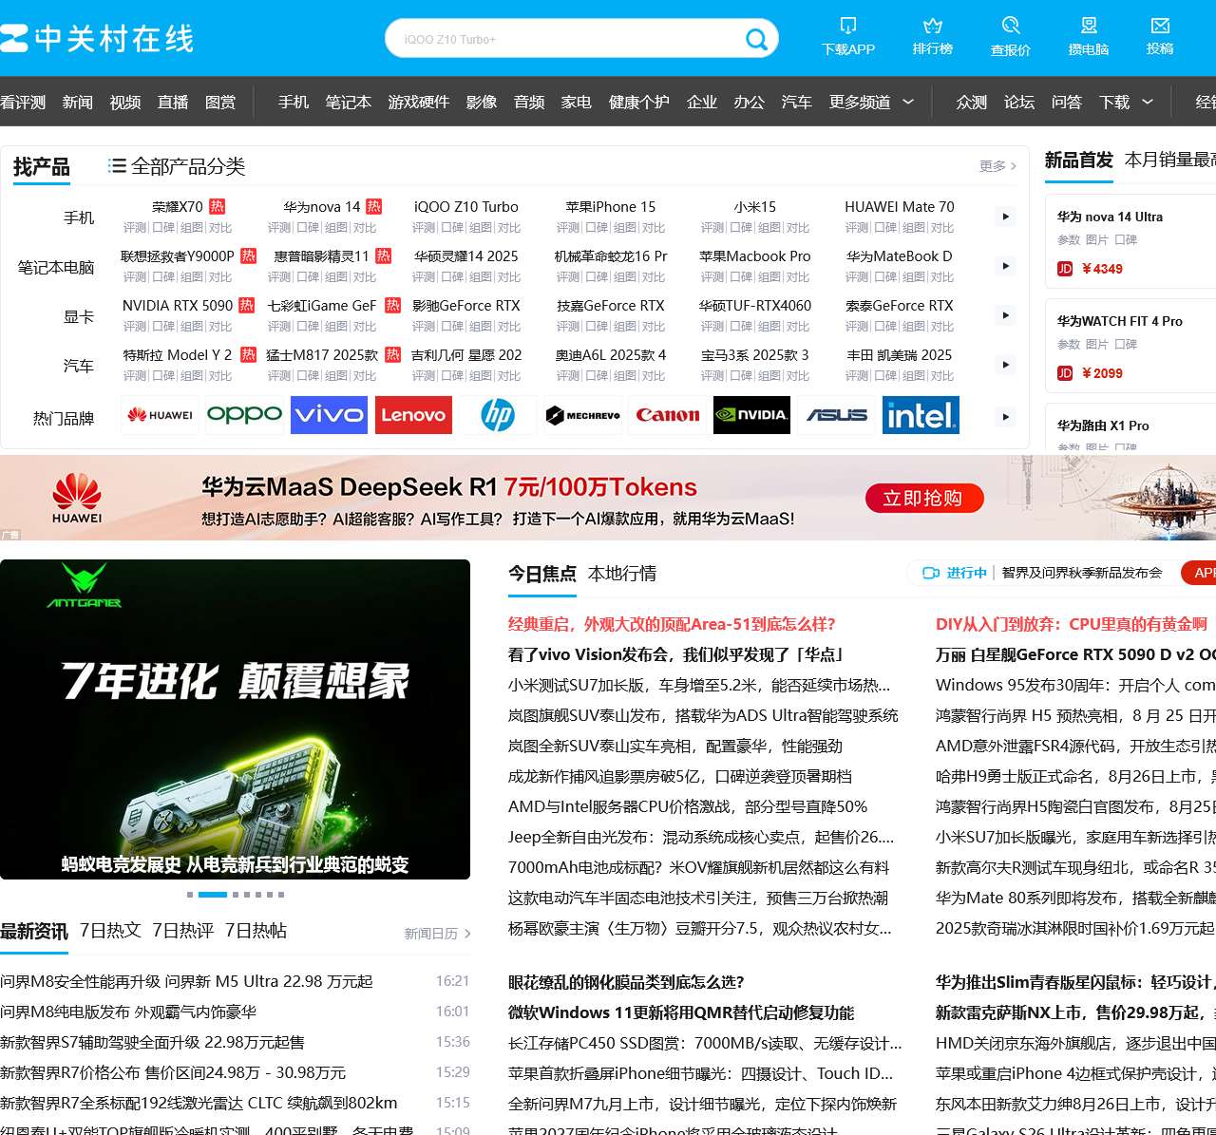Screen dimensions: 1216x1135
Task: Click the 投稿 submission envelope icon
Action: pyautogui.click(x=1161, y=26)
